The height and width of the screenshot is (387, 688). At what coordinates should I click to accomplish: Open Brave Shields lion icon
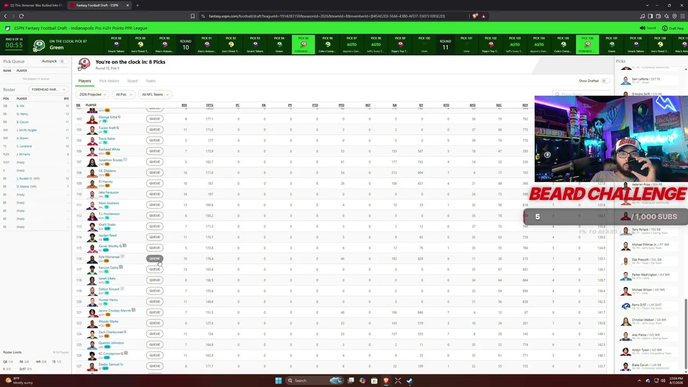coord(475,16)
